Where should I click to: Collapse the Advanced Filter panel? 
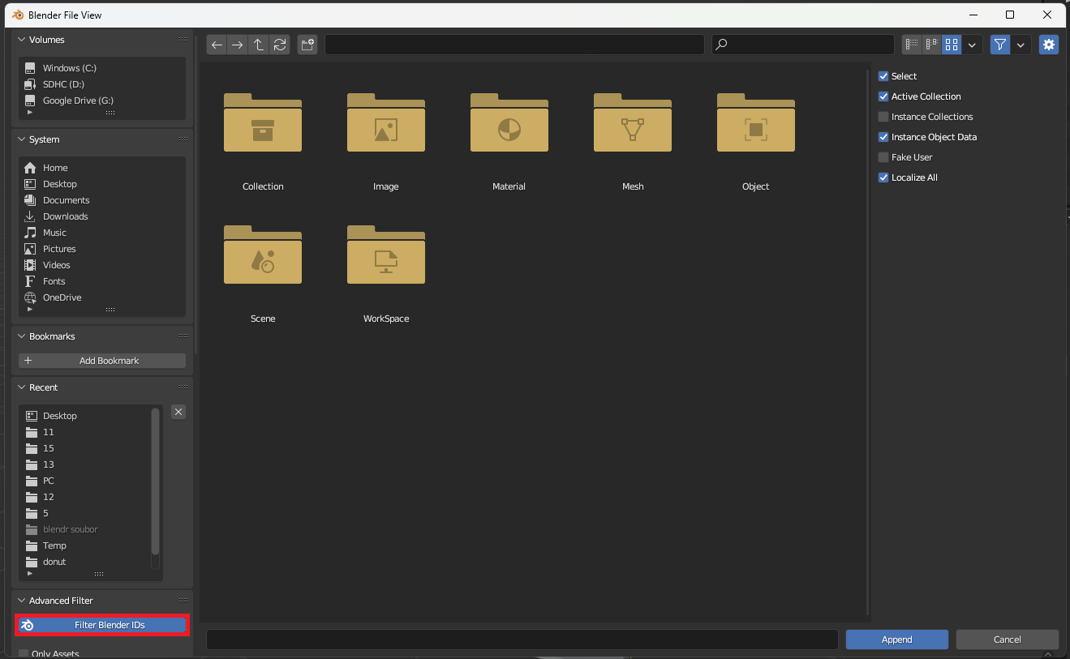(22, 601)
